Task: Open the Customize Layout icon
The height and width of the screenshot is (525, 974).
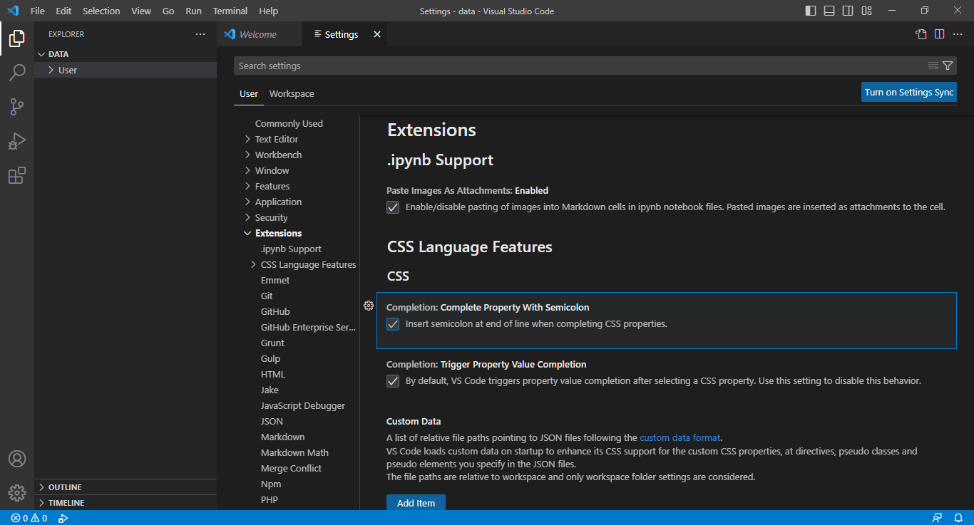Action: (866, 11)
